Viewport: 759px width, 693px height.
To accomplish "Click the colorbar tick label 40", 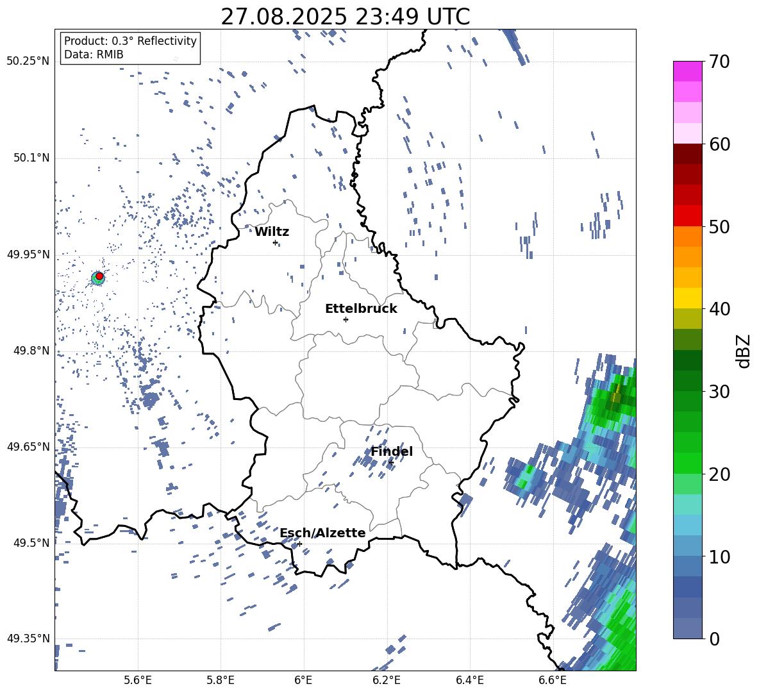I will 719,309.
